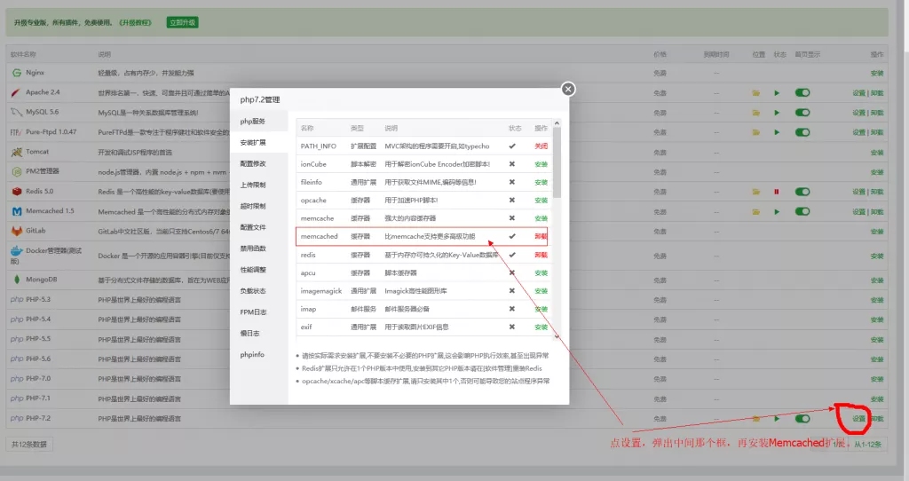Viewport: 909px width, 481px height.
Task: Click the Tomcat cat icon
Action: pyautogui.click(x=16, y=152)
